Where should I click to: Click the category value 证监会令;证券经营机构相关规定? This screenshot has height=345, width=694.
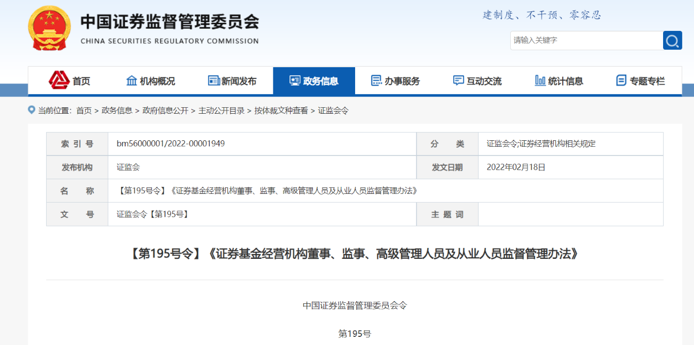point(541,144)
